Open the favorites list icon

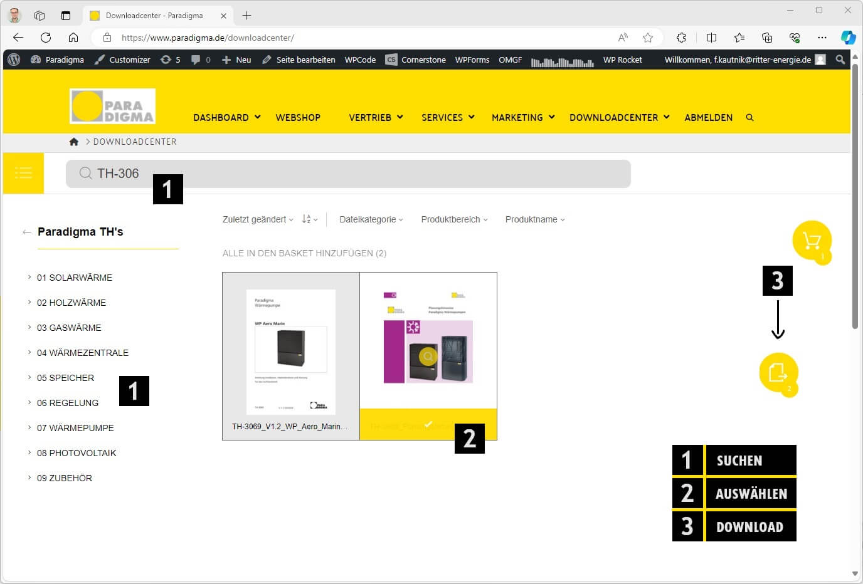tap(739, 38)
